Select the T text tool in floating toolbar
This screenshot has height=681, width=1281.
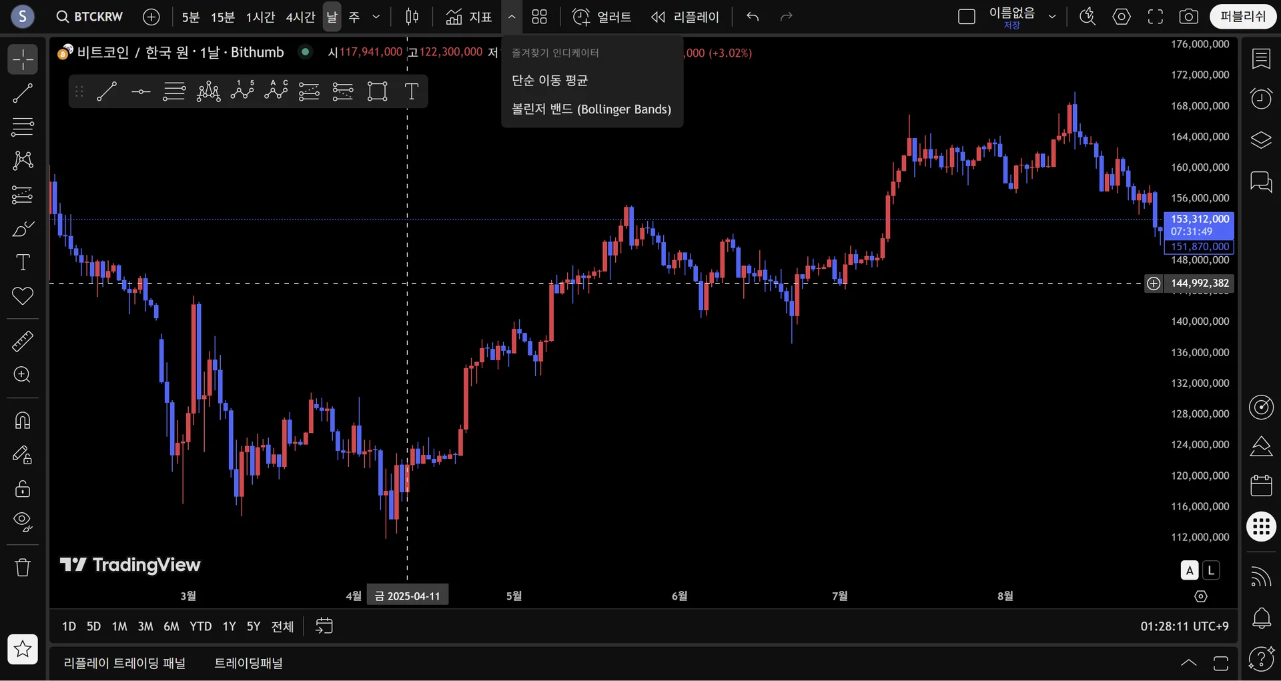coord(411,91)
